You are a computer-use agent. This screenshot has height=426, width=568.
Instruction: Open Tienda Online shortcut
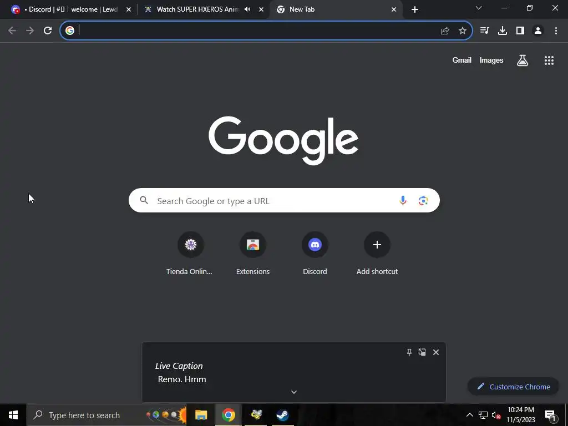pyautogui.click(x=191, y=254)
